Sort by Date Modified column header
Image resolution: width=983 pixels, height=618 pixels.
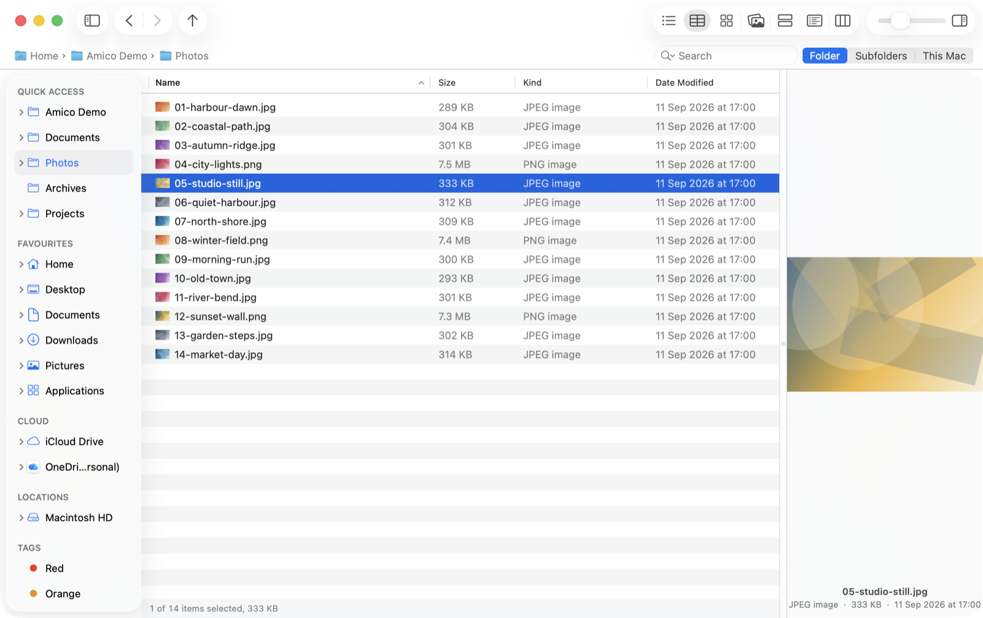click(713, 83)
